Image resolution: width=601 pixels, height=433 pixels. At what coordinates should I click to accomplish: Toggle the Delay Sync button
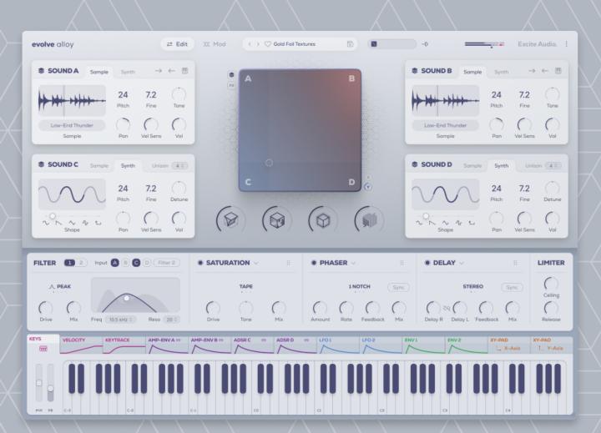[512, 287]
